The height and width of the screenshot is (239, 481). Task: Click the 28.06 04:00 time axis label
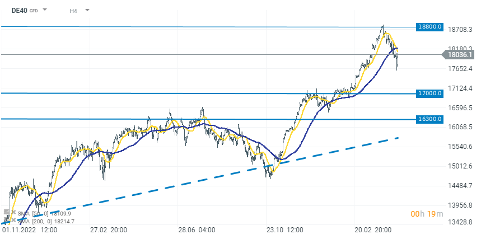(x=197, y=230)
